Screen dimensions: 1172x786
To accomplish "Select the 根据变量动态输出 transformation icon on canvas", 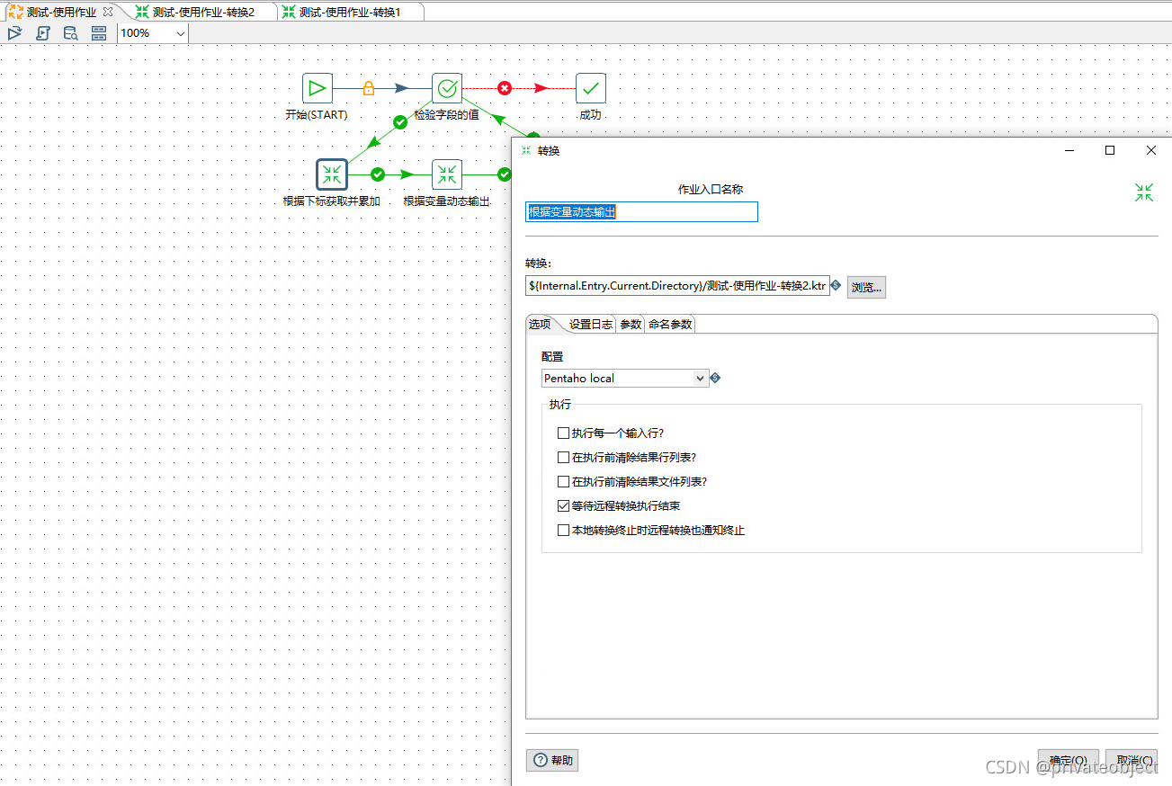I will click(x=447, y=174).
